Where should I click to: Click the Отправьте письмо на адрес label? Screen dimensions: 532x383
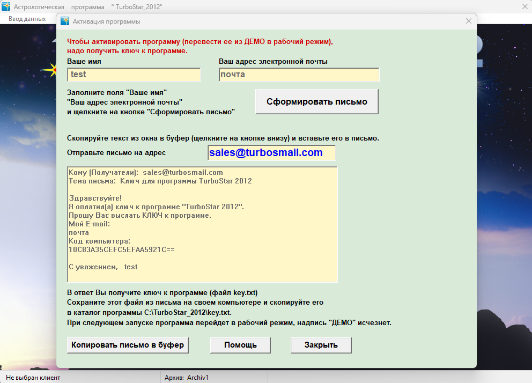[116, 153]
